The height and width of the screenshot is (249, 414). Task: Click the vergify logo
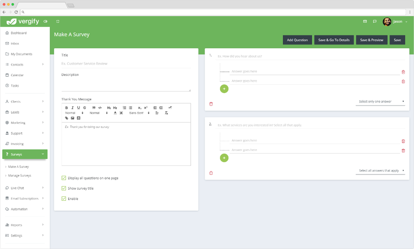(23, 22)
